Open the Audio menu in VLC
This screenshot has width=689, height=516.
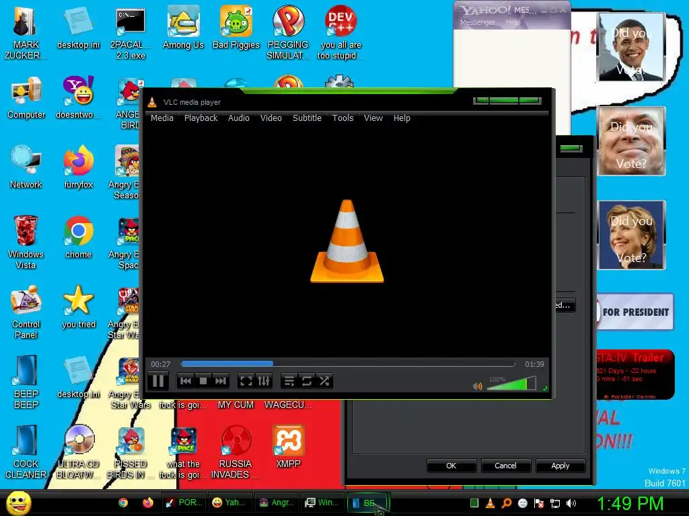(239, 118)
